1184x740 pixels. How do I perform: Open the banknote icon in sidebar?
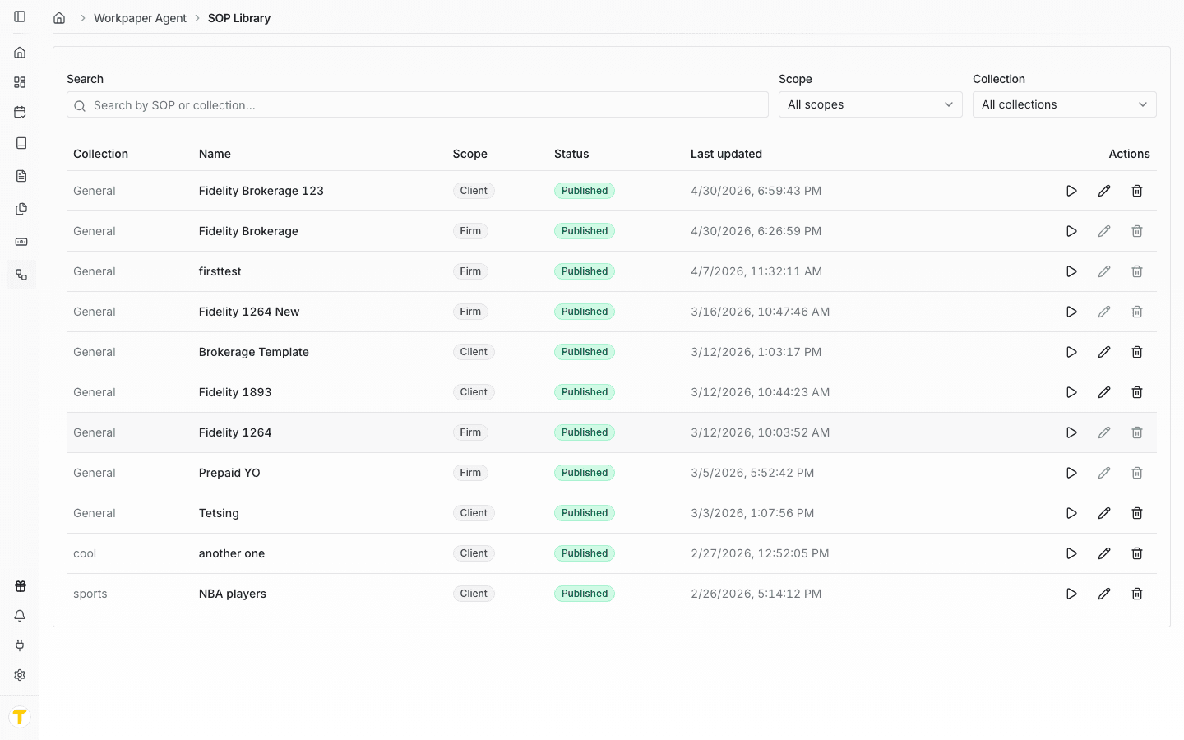coord(21,242)
